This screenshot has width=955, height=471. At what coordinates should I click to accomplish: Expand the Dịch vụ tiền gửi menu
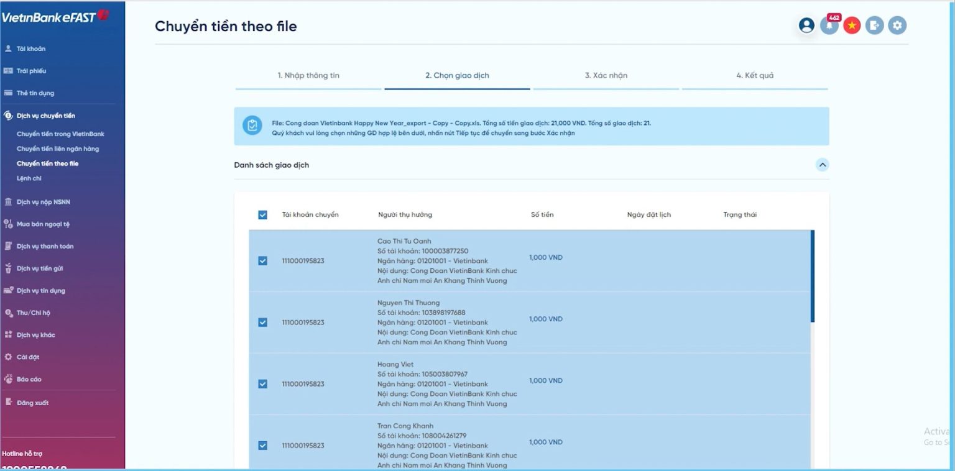tap(39, 268)
